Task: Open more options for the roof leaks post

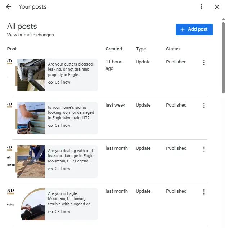Action: [x=204, y=149]
